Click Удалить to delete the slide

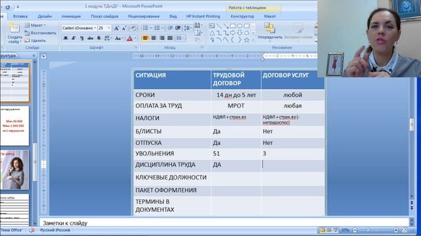pyautogui.click(x=35, y=41)
